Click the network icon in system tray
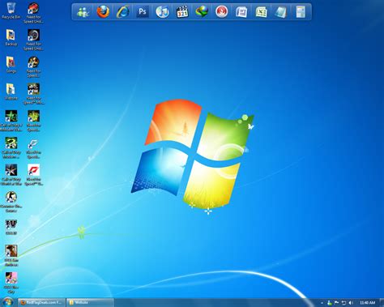 [x=343, y=303]
